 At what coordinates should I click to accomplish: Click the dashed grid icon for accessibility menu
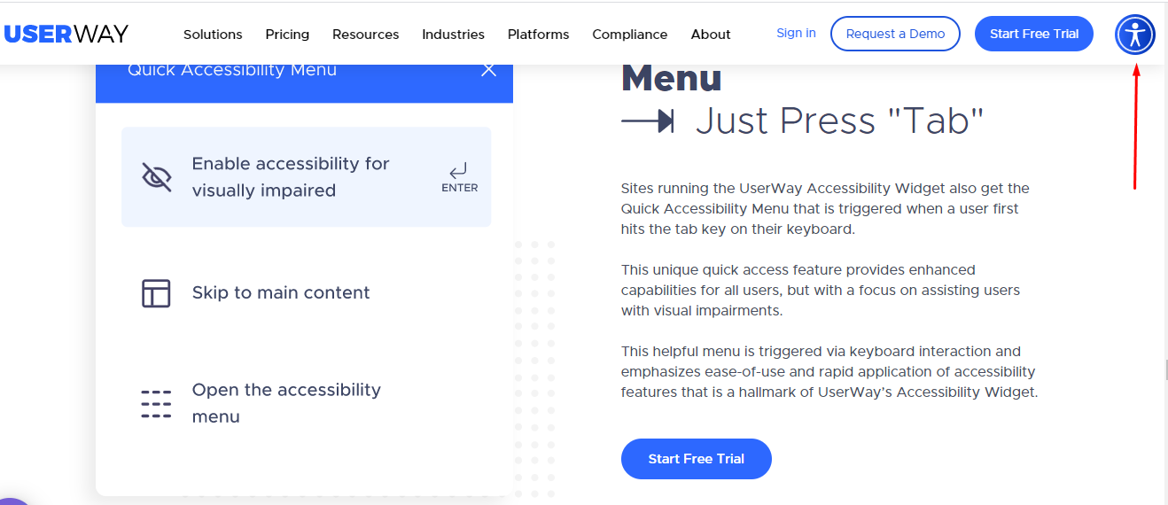pos(156,403)
